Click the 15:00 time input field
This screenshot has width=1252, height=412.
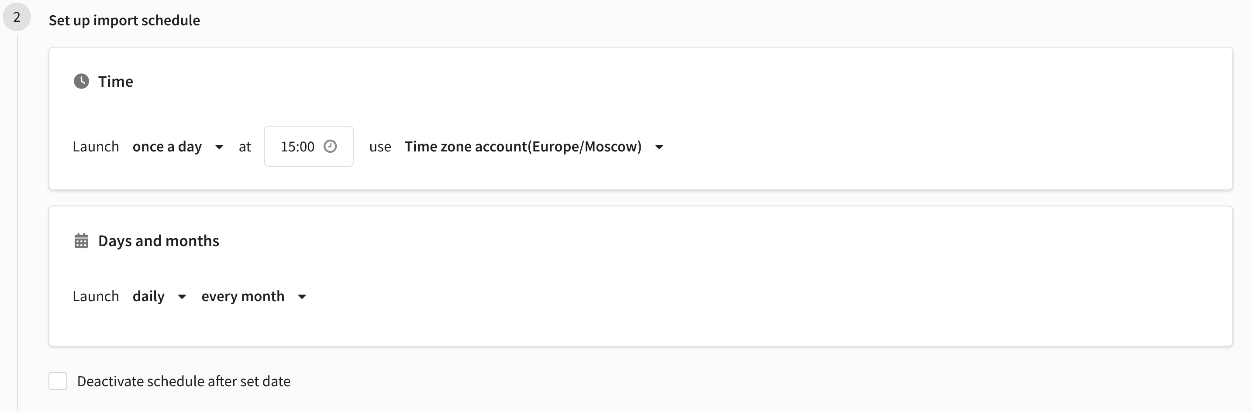(309, 146)
